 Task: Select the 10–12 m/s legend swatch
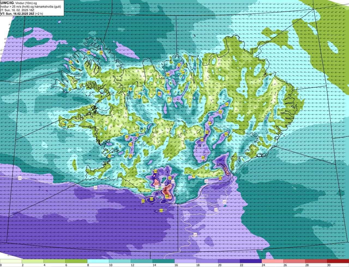(x=120, y=261)
